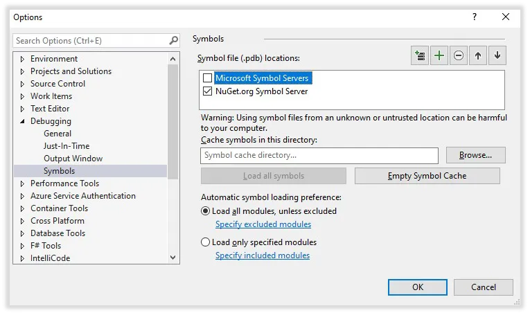Click the add Azure DevOps symbol server icon
This screenshot has width=530, height=315.
(419, 55)
